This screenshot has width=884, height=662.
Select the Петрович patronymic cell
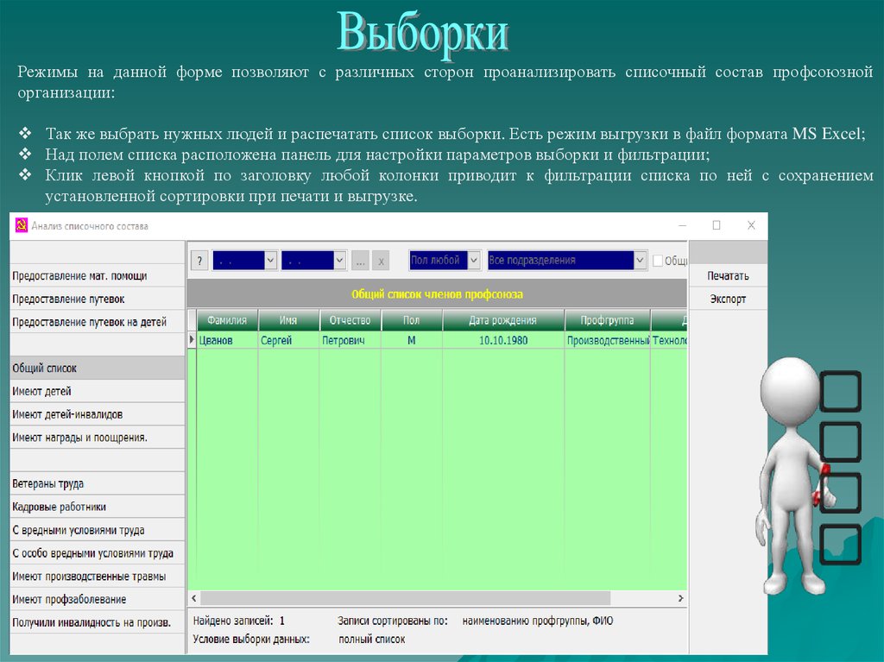click(x=350, y=340)
